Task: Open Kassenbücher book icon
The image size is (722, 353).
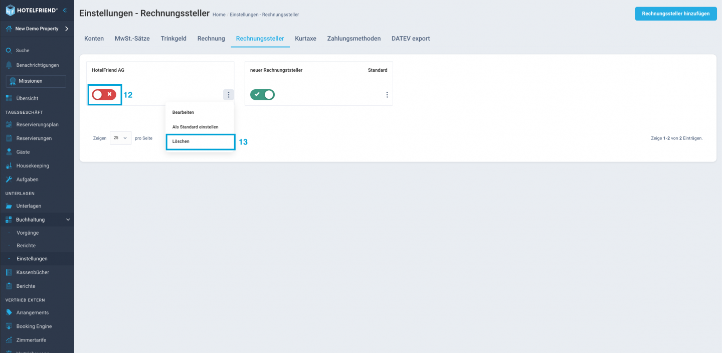Action: pos(9,272)
